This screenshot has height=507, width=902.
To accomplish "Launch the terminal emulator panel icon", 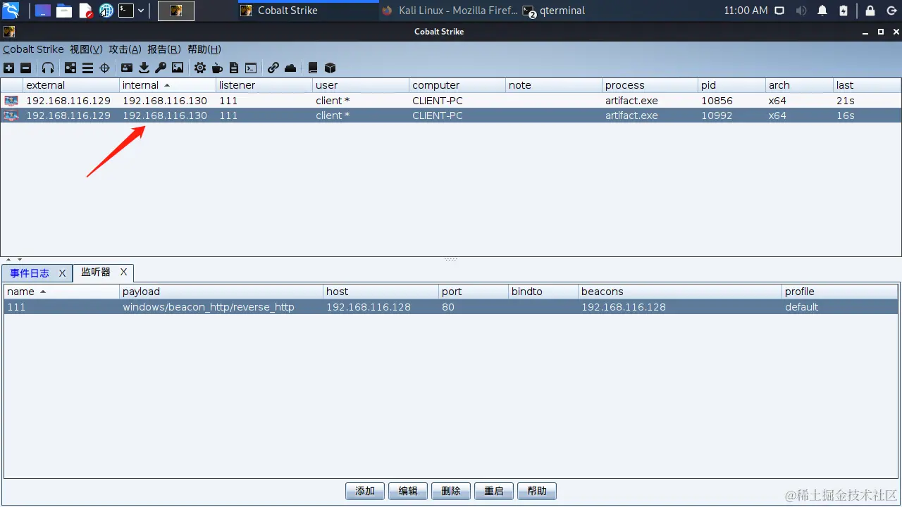I will point(126,11).
